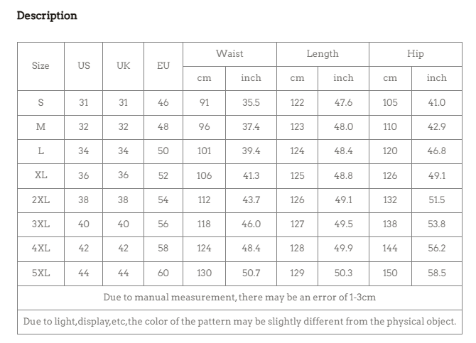Click the UK column header
Image resolution: width=476 pixels, height=343 pixels.
tap(123, 66)
